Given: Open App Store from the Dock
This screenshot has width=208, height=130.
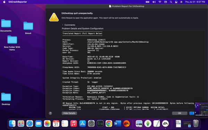Looking at the screenshot, I should click(83, 123).
